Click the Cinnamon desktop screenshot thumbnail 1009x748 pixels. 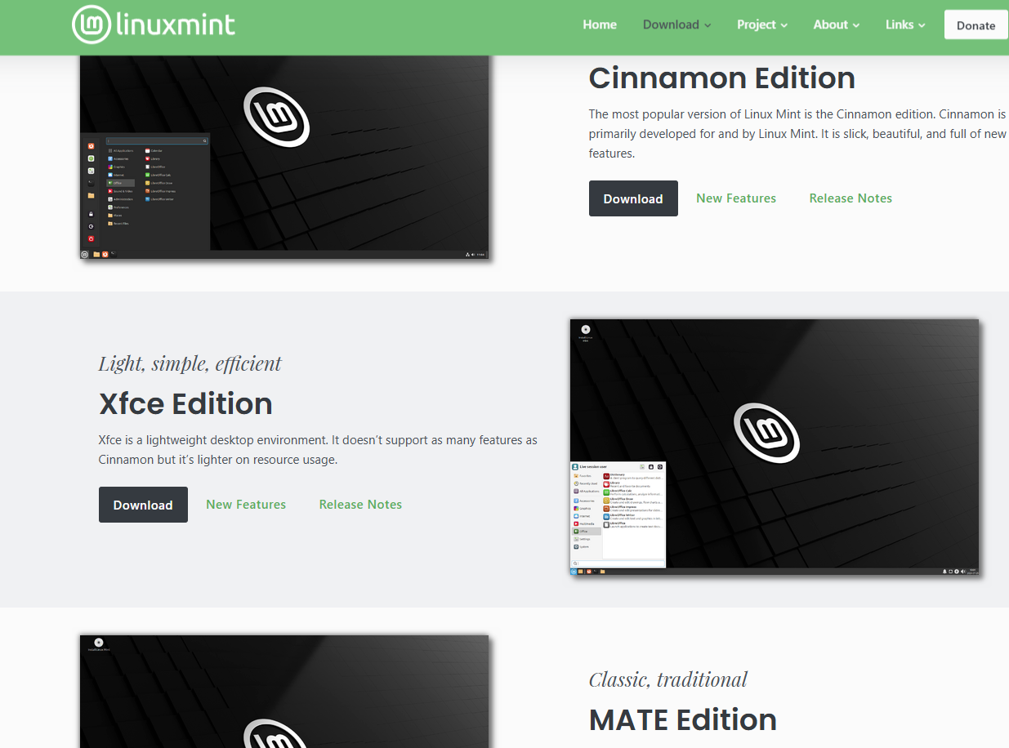click(284, 158)
